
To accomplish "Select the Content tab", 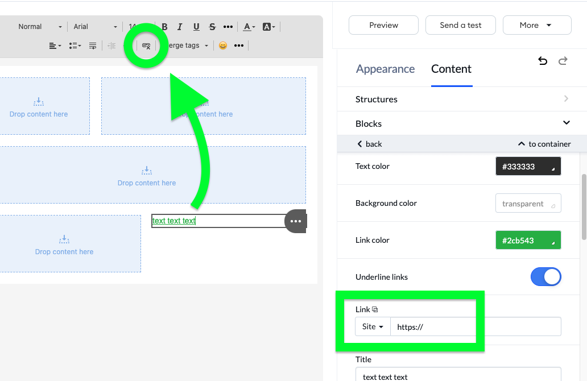I will pyautogui.click(x=451, y=69).
